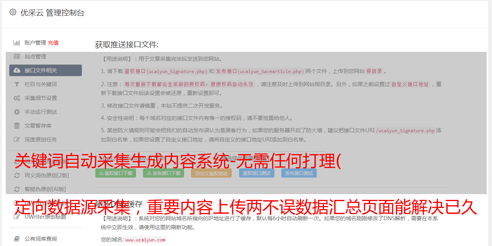The image size is (492, 246).
Task: Go to 智能伪原创[AI版] in the sidebar
Action: (45, 189)
